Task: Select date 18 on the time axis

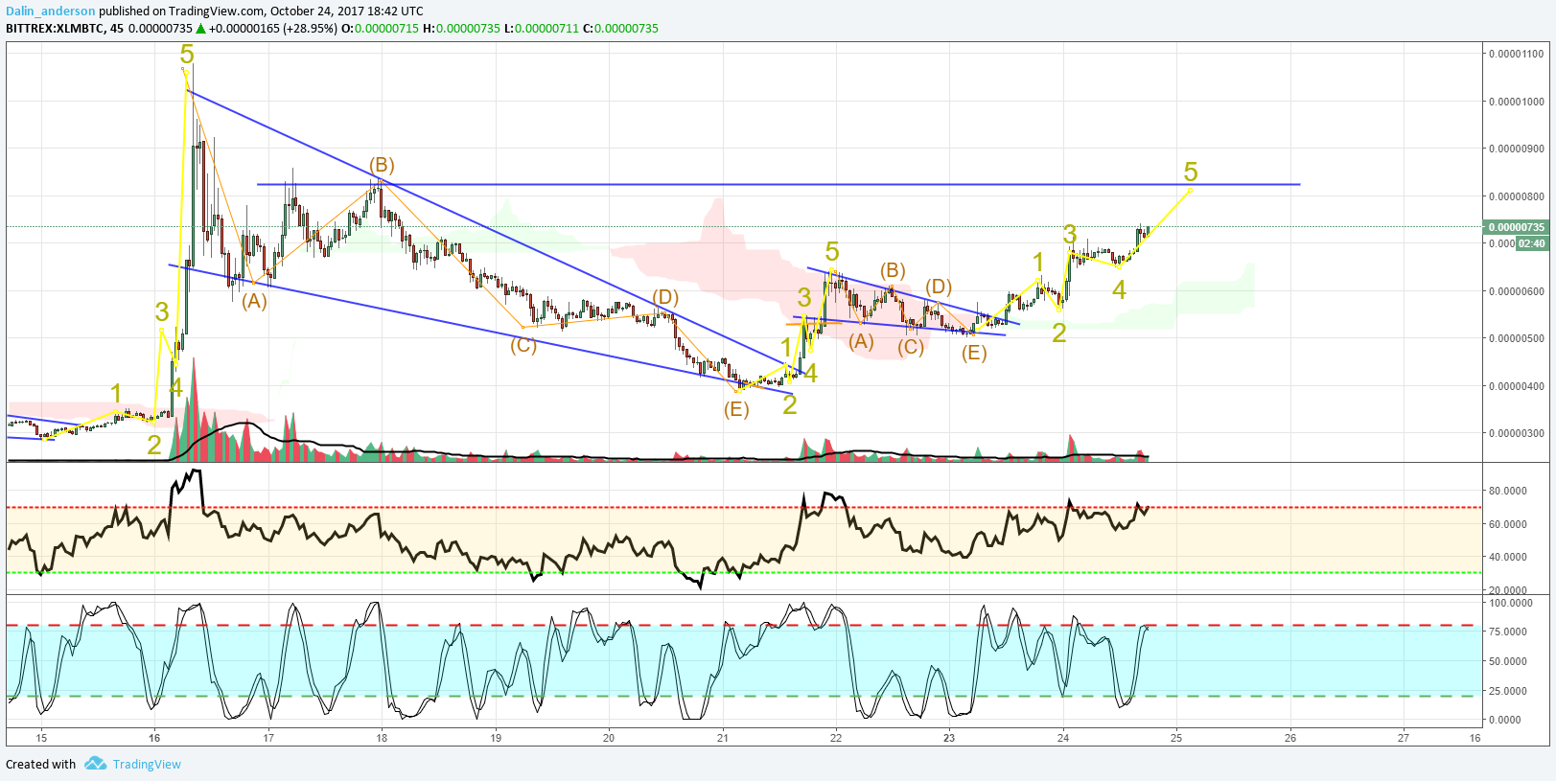Action: (x=382, y=738)
